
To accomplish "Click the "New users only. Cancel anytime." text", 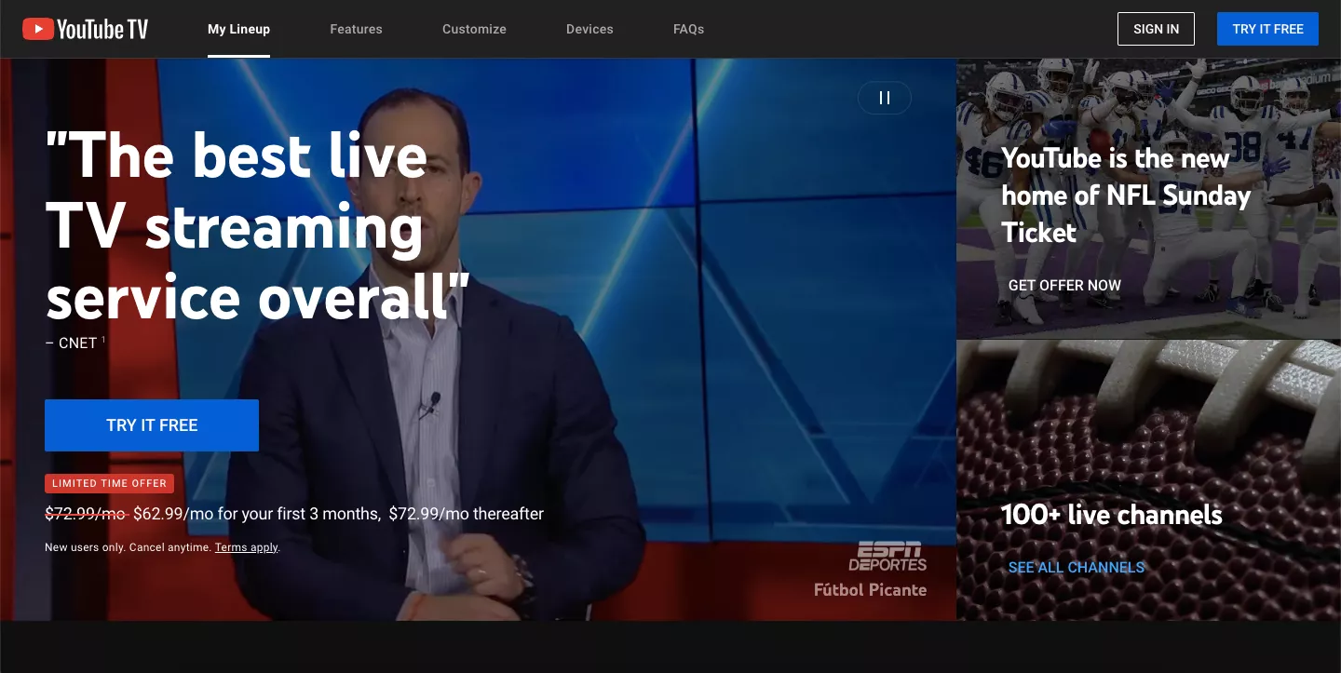I will coord(128,547).
